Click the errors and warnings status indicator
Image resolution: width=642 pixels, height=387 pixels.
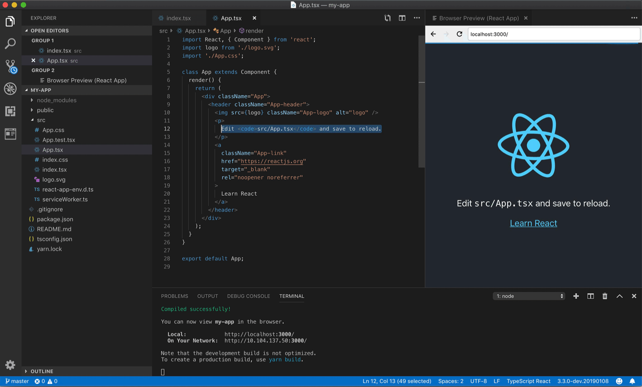46,381
